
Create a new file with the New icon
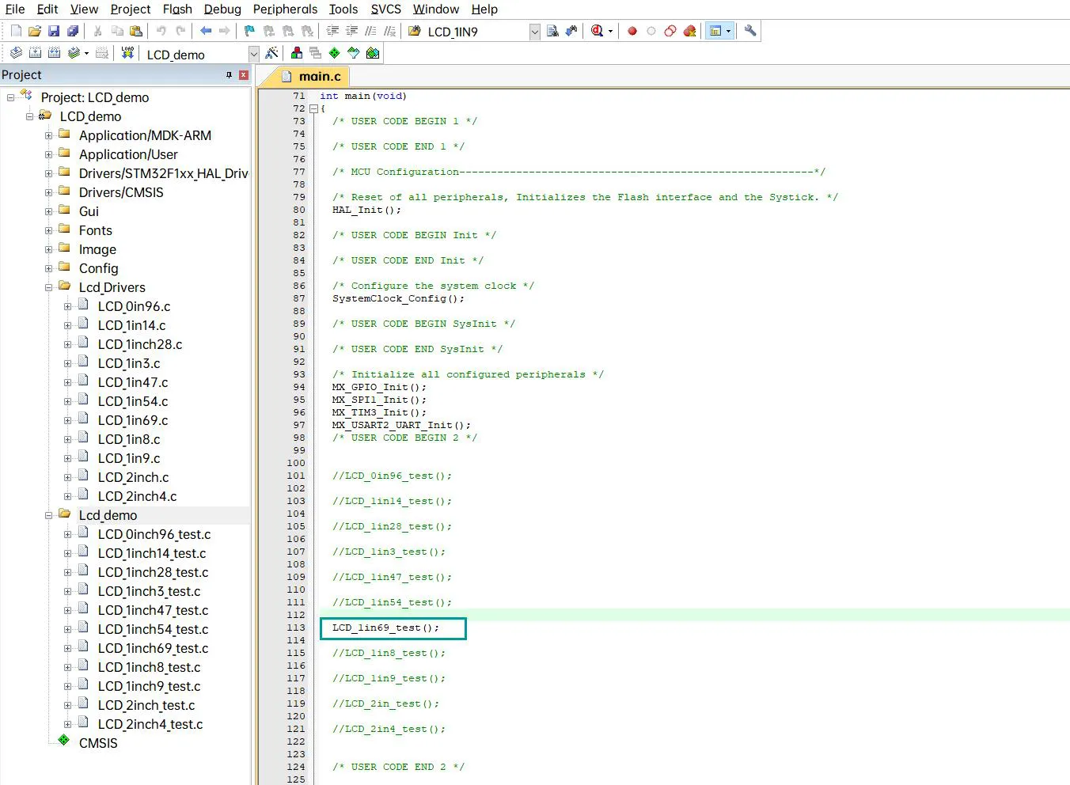tap(16, 31)
